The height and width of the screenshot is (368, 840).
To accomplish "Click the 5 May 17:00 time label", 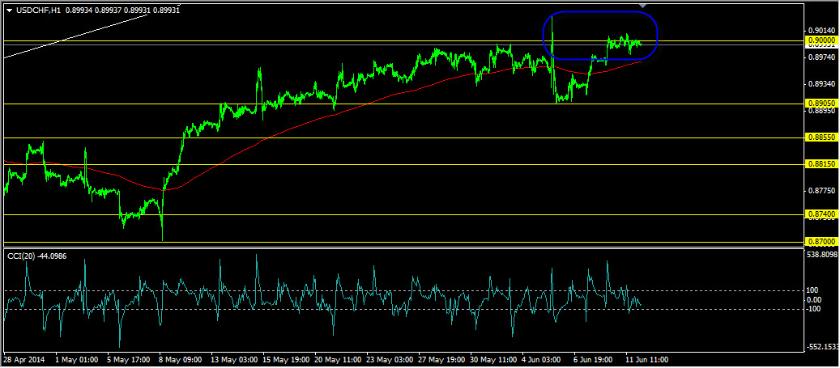I will (128, 359).
